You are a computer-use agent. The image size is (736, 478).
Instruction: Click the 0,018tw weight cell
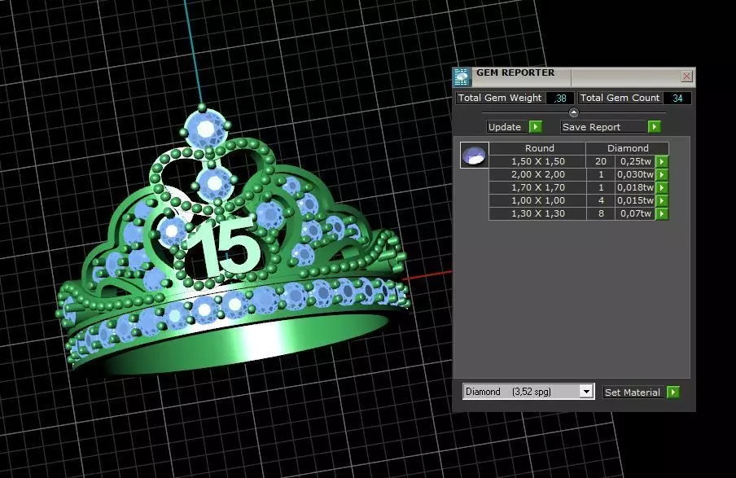click(635, 187)
